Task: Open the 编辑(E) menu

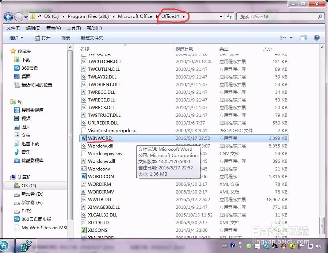Action: [x=33, y=28]
